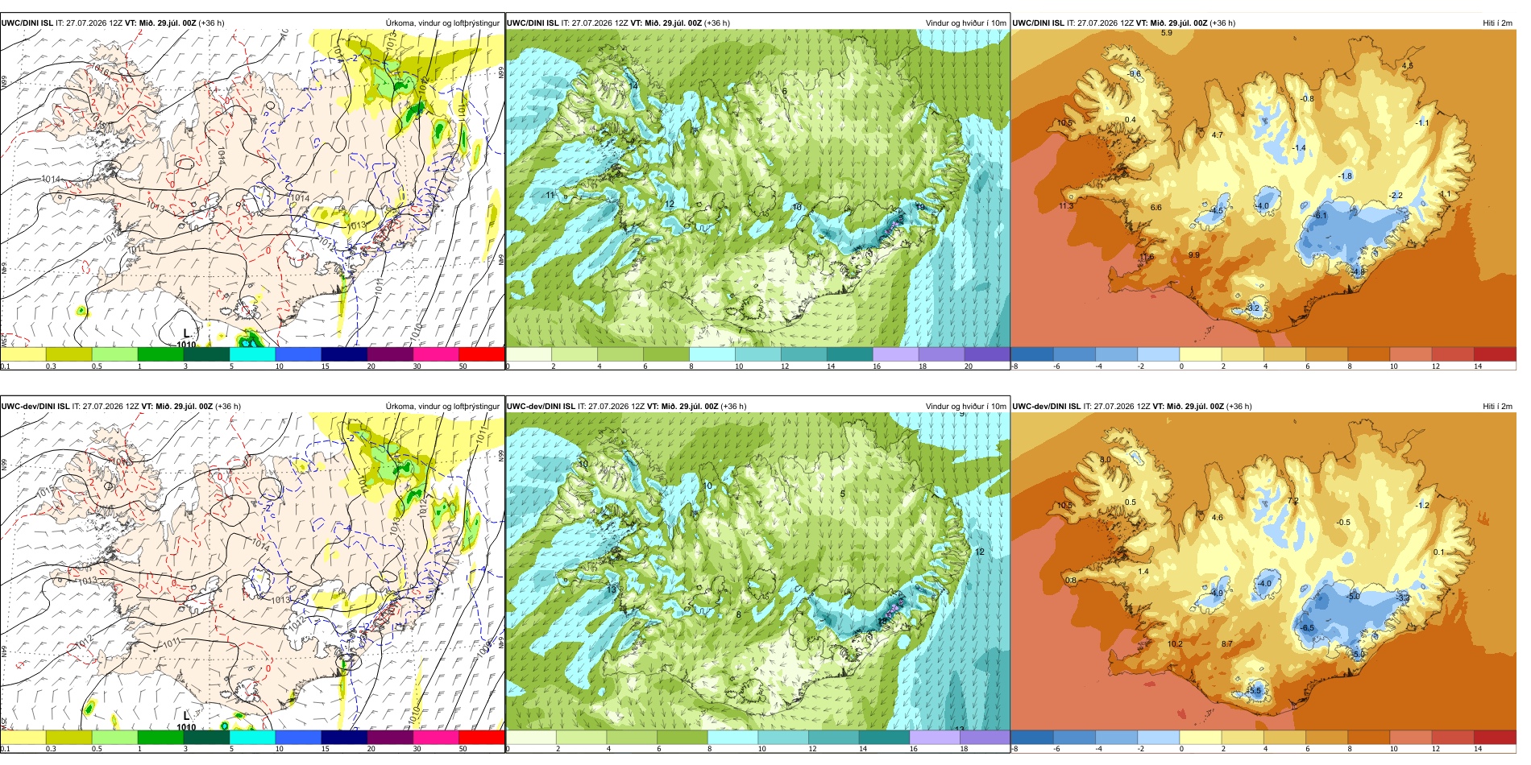Click the 'L 1010' low pressure label on UWC-dev map
Image resolution: width=1531 pixels, height=765 pixels.
tap(186, 721)
